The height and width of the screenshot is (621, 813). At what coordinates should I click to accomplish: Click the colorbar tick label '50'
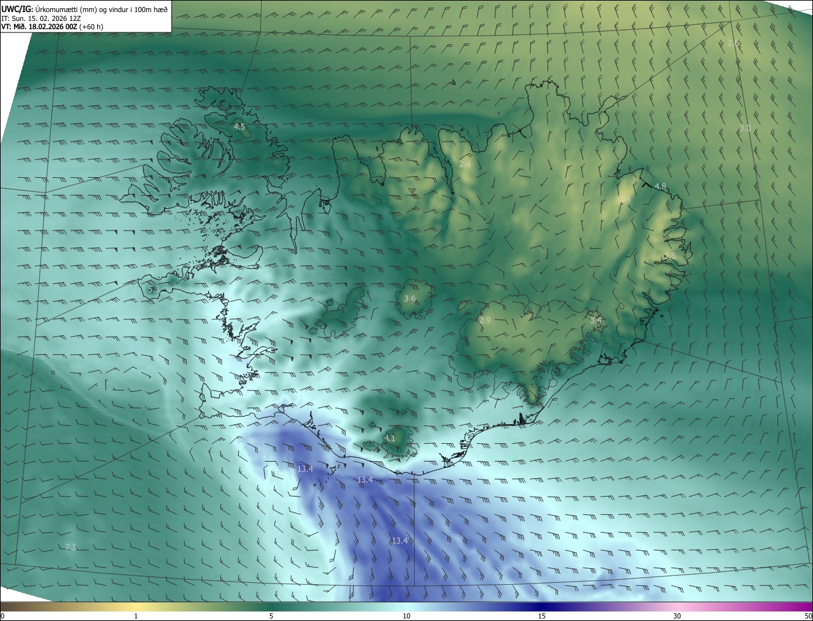point(808,616)
